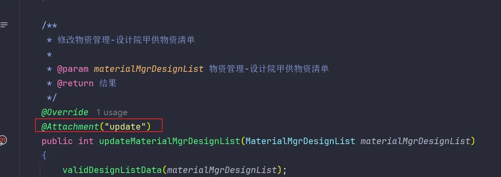
Task: Click the validDesignListData method call
Action: click(112, 170)
